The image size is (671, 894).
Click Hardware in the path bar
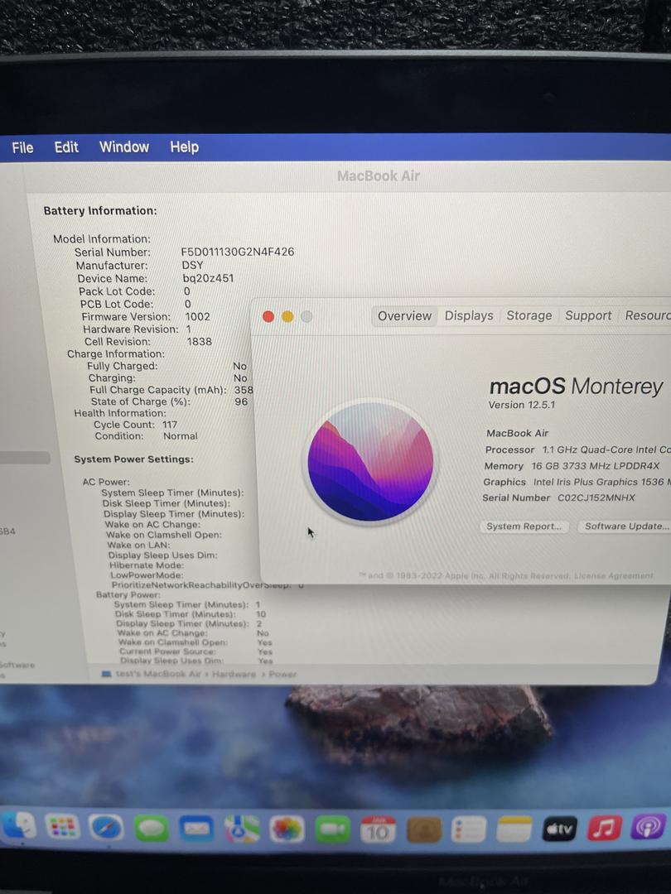[x=234, y=674]
